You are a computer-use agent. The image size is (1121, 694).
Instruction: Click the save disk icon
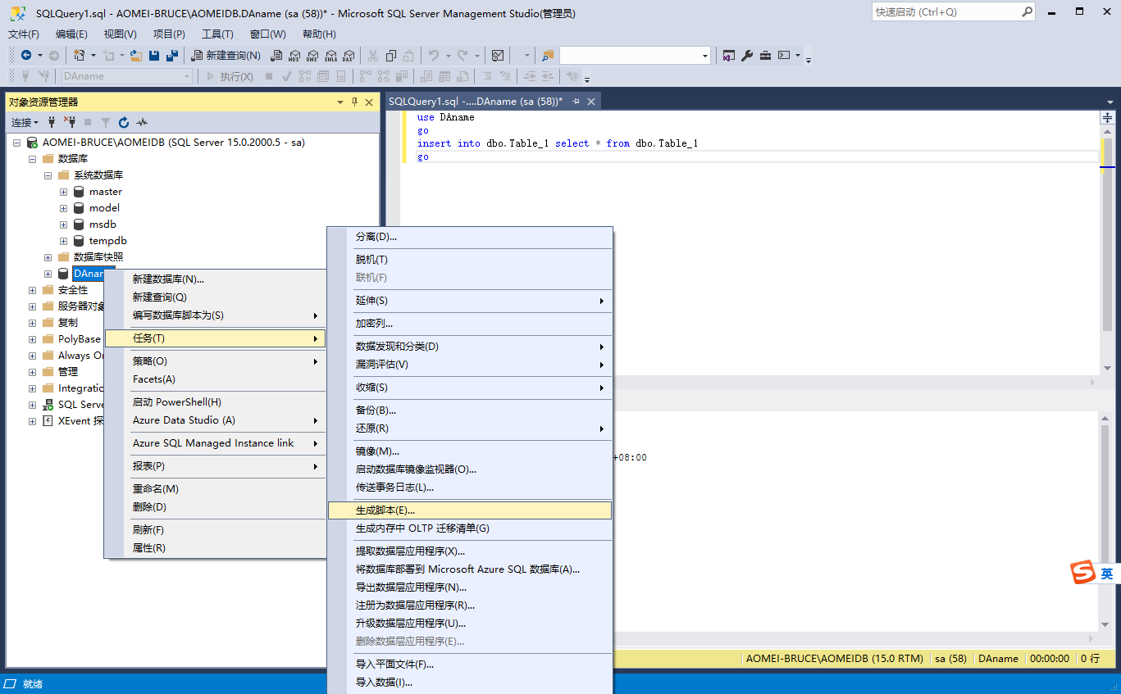pos(154,56)
